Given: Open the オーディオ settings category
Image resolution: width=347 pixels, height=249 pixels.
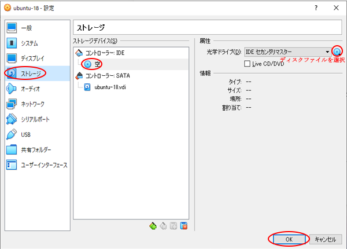Looking at the screenshot, I should point(38,89).
